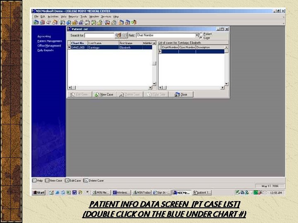This screenshot has height=223, width=298.
Task: Click Edit Case in the bottom shortcut bar
Action: [73, 180]
